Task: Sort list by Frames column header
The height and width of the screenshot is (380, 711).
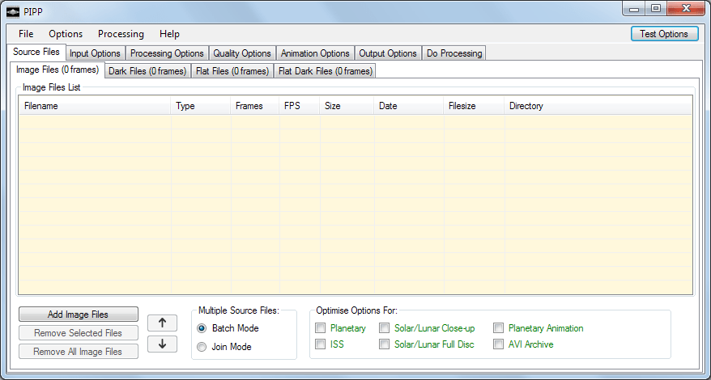Action: point(255,106)
